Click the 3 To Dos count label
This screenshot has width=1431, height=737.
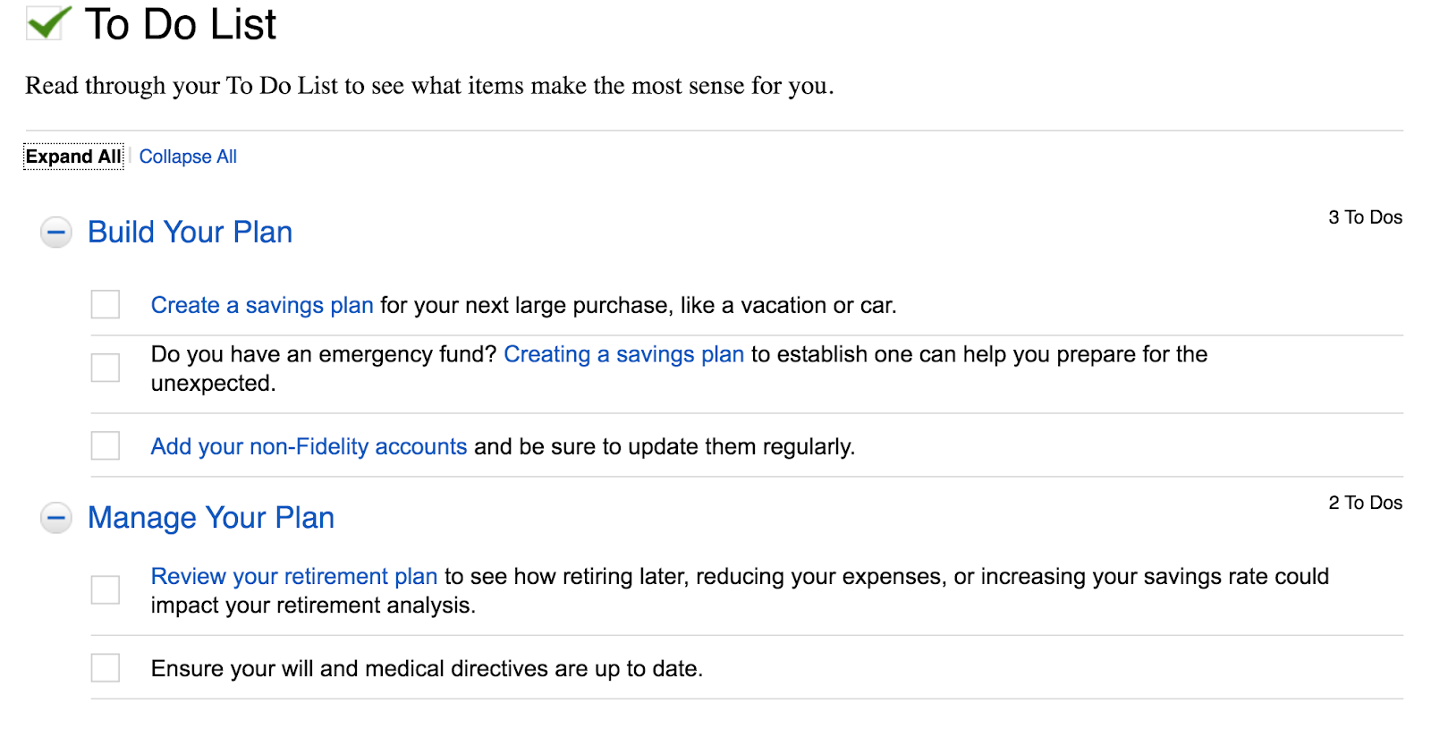click(x=1365, y=217)
